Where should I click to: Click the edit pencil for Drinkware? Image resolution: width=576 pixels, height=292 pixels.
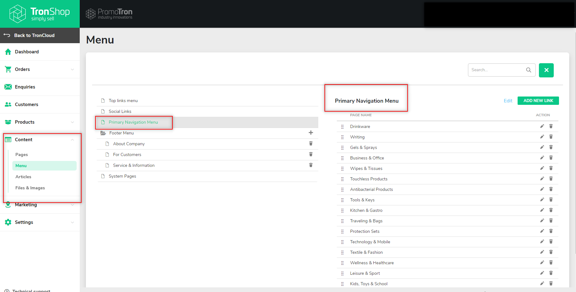[x=542, y=126]
